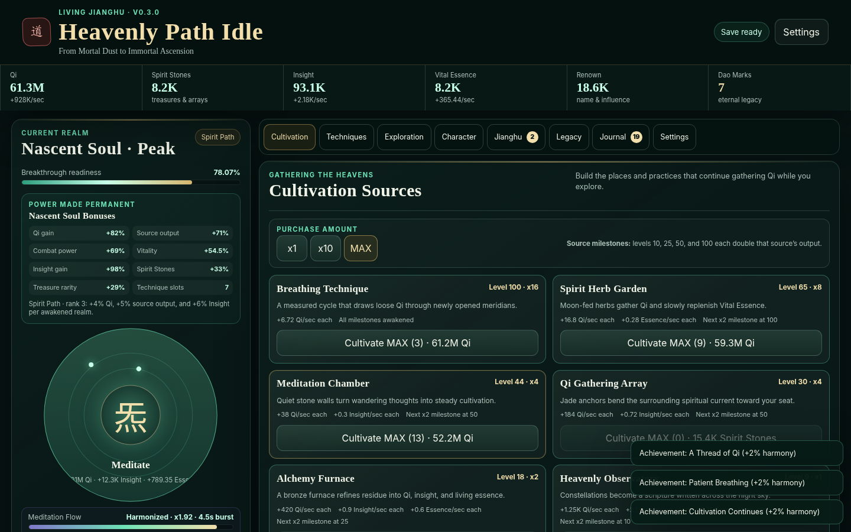Screen dimensions: 851x532
Task: Click Meditation Chamber Level 44 label
Action: [x=516, y=382]
